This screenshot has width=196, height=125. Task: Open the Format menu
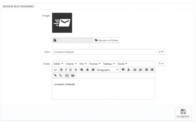coord(95,64)
